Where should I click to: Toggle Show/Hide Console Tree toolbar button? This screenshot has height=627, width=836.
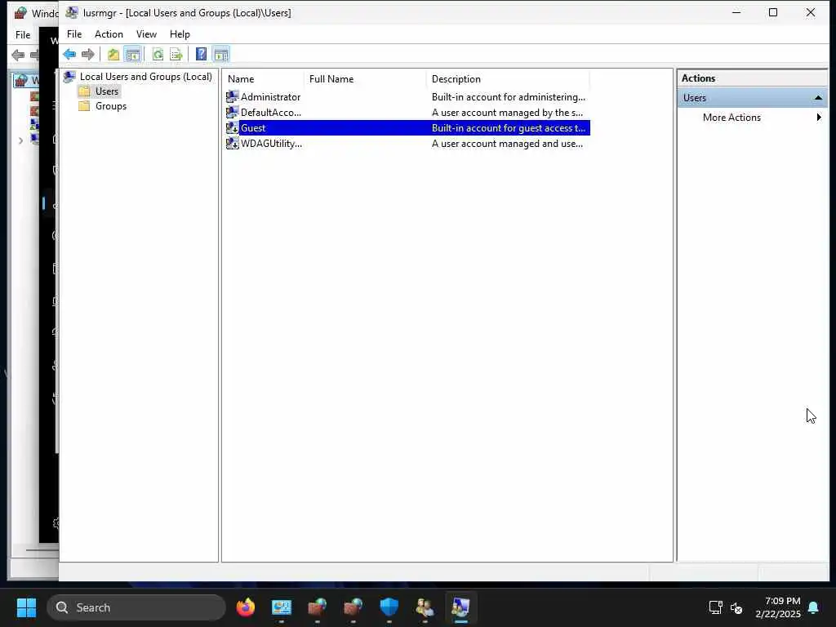133,54
